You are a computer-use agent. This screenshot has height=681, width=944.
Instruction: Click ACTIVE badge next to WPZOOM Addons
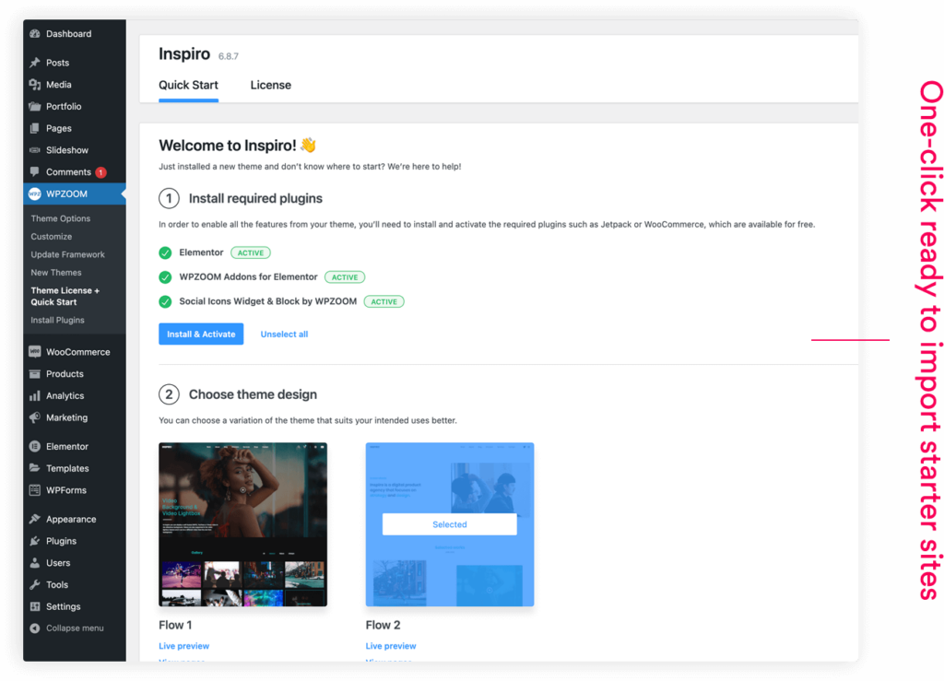[x=345, y=277]
